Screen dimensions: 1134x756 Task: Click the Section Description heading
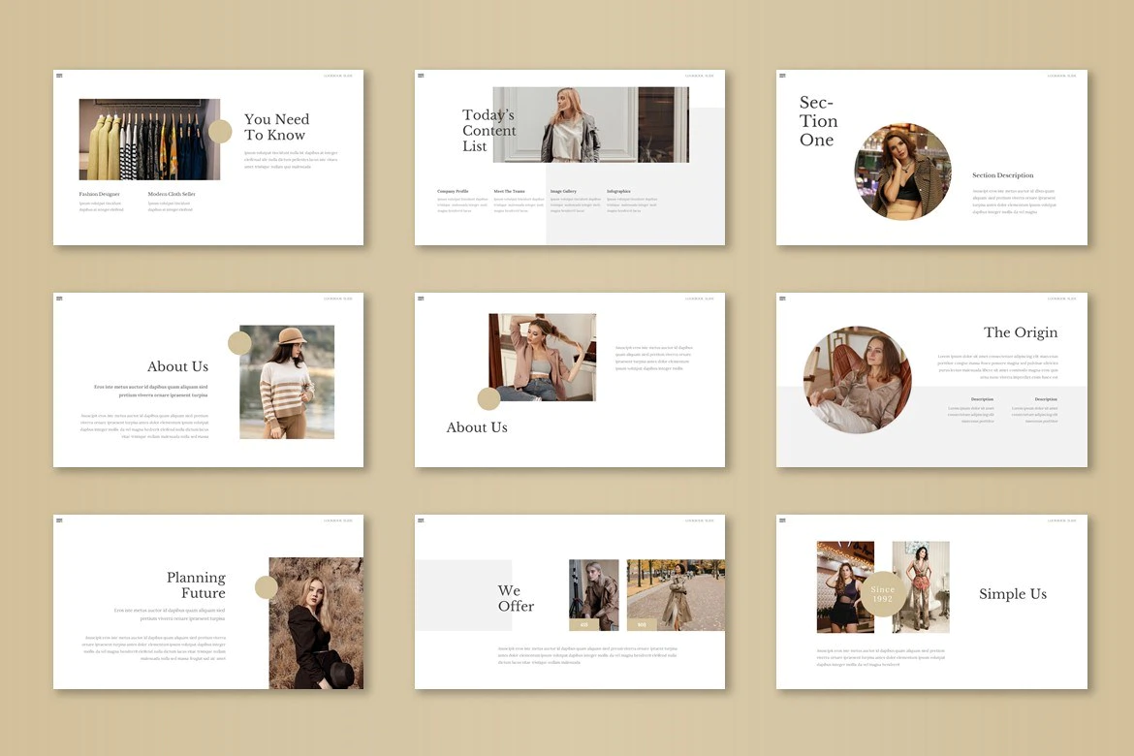coord(1002,175)
